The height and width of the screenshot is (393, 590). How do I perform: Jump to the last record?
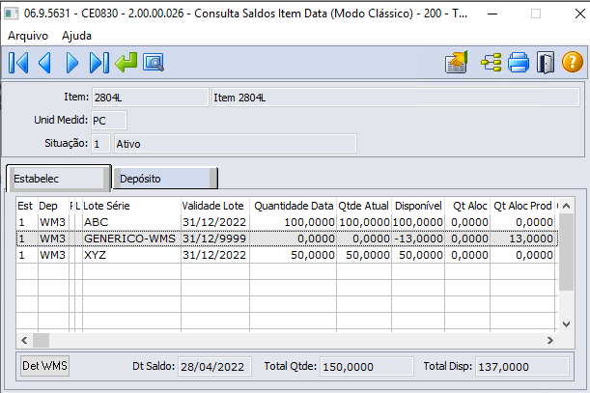[x=98, y=63]
